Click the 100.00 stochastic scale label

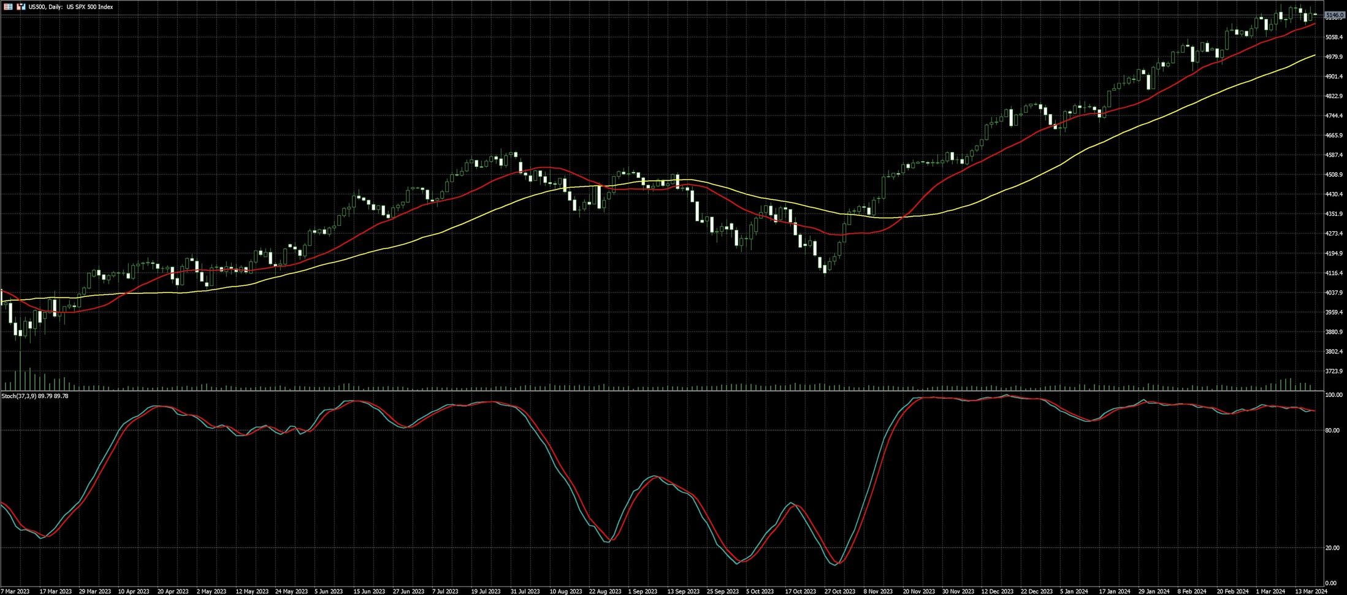1334,396
